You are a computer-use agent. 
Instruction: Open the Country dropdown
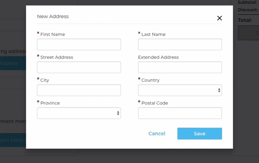pos(180,90)
